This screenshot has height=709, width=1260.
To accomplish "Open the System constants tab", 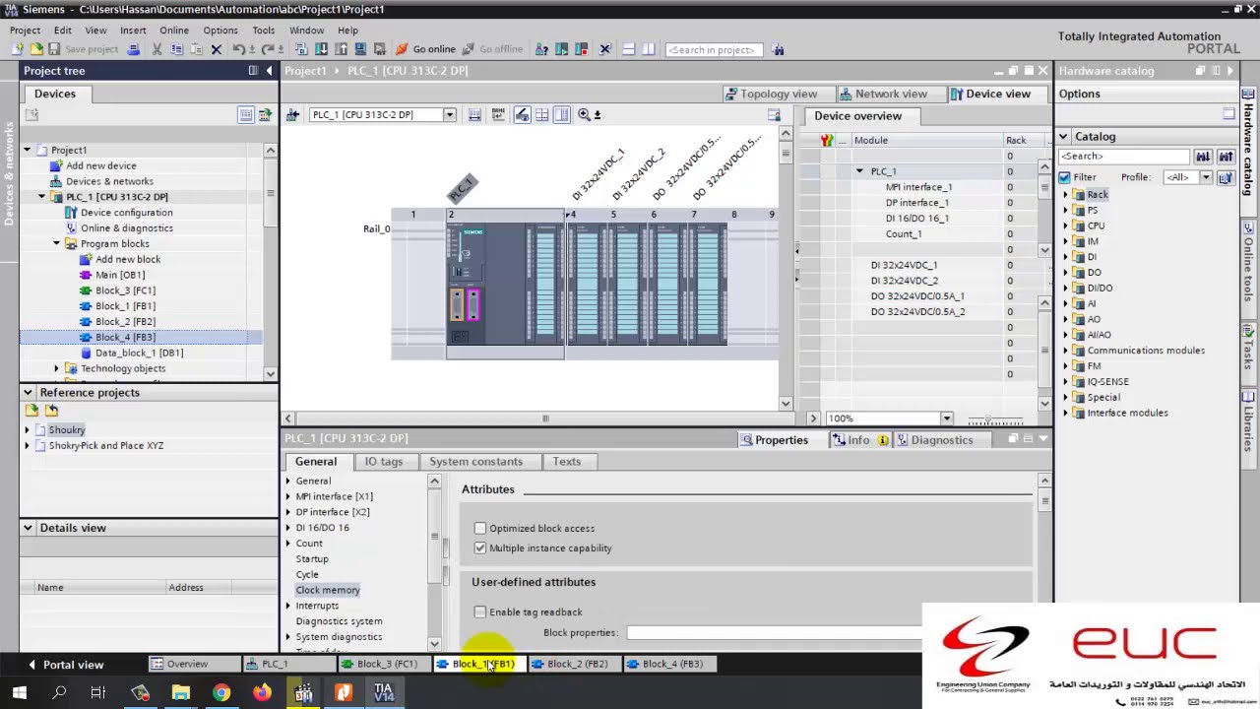I will click(x=475, y=462).
